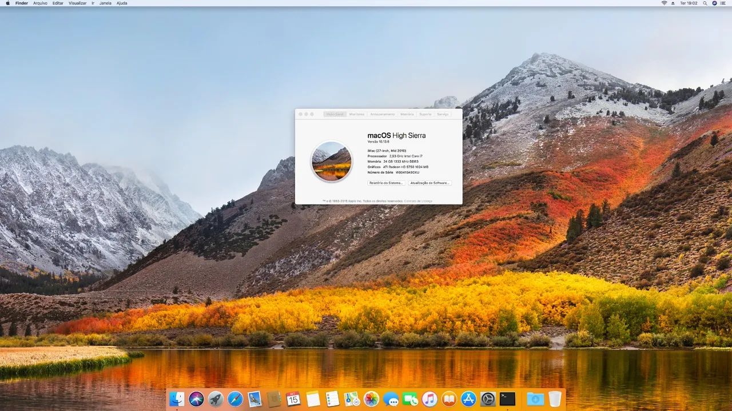This screenshot has height=411, width=732.
Task: Launch FaceTime from the dock
Action: pos(410,399)
